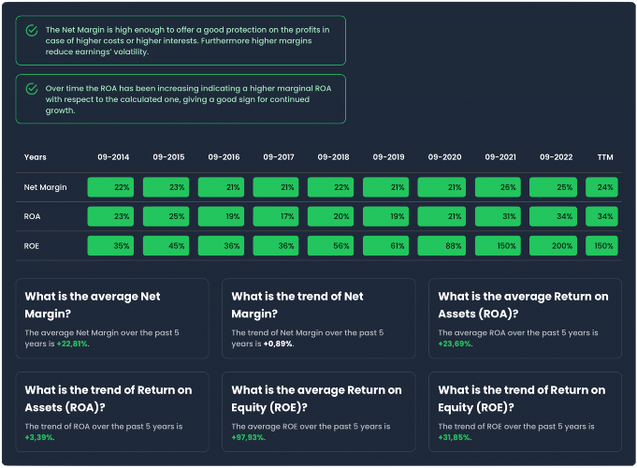Select the Net Margin row label
Screen dimensions: 637x468
tap(45, 187)
